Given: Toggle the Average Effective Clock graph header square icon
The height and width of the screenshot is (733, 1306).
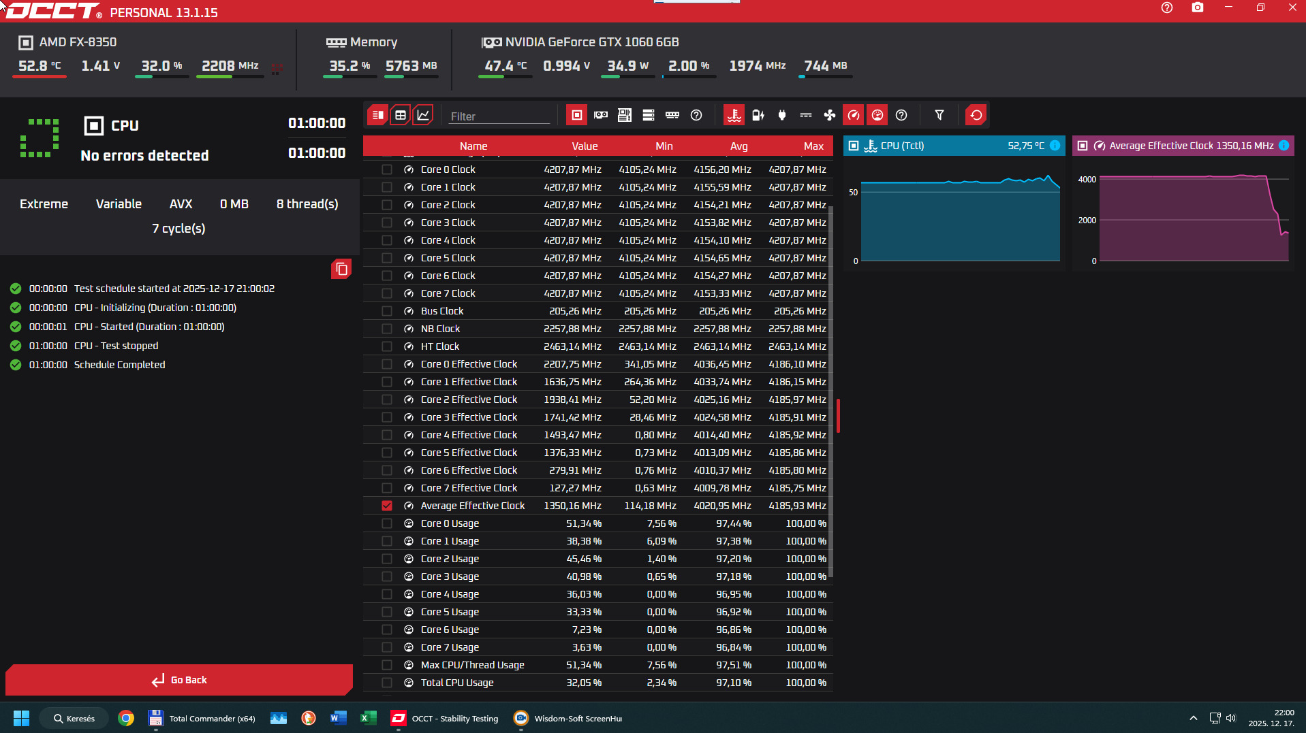Looking at the screenshot, I should pyautogui.click(x=1083, y=146).
